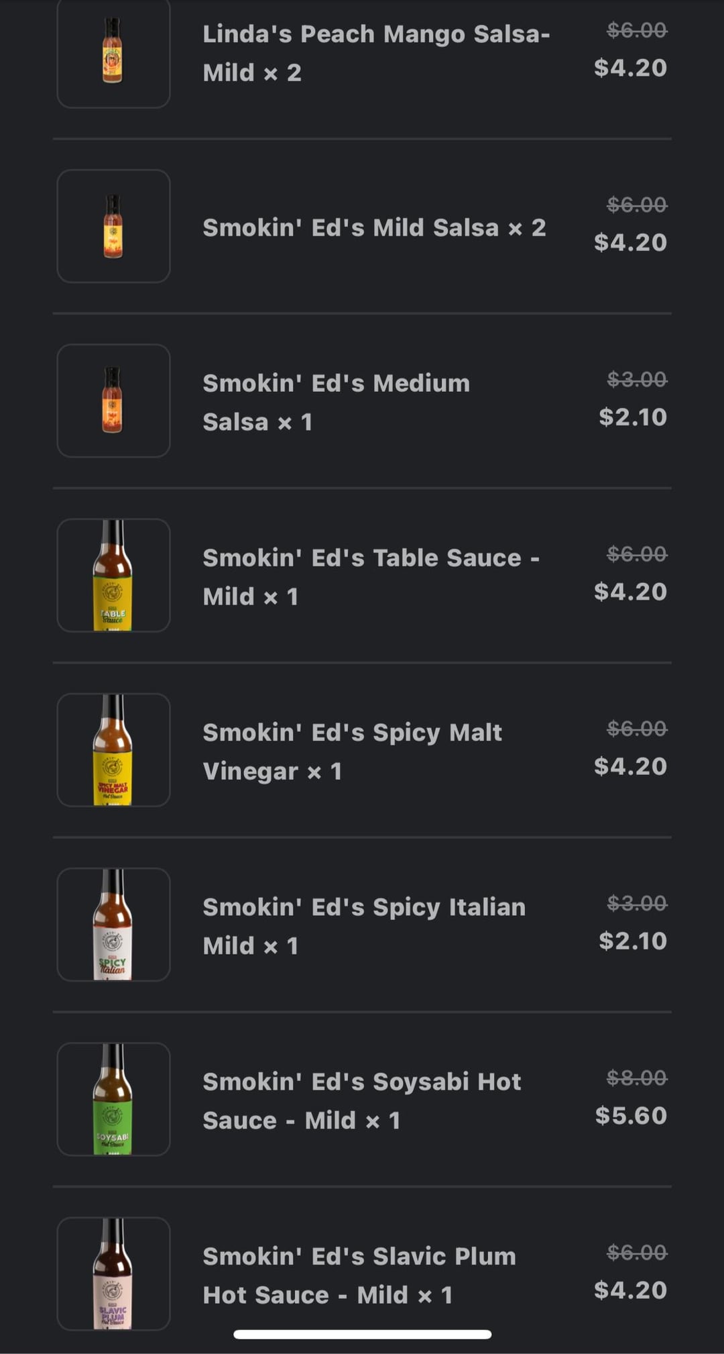Image resolution: width=724 pixels, height=1354 pixels.
Task: Select the Table Sauce bottle thumbnail
Action: tap(113, 575)
